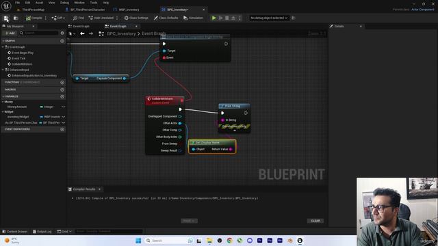The image size is (438, 246).
Task: Open Class Settings
Action: pyautogui.click(x=136, y=18)
